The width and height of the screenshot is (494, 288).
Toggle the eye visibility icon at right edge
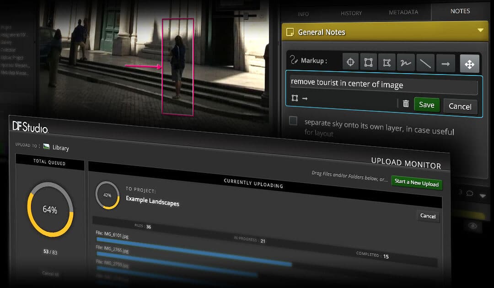click(472, 226)
